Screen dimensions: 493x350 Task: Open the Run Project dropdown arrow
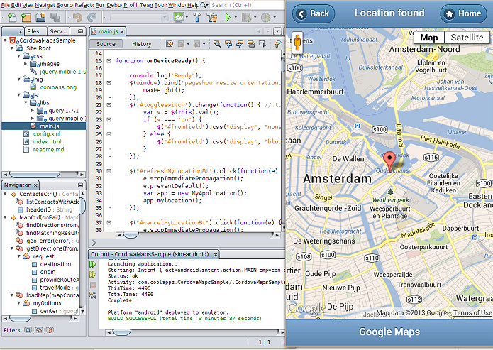click(x=236, y=18)
